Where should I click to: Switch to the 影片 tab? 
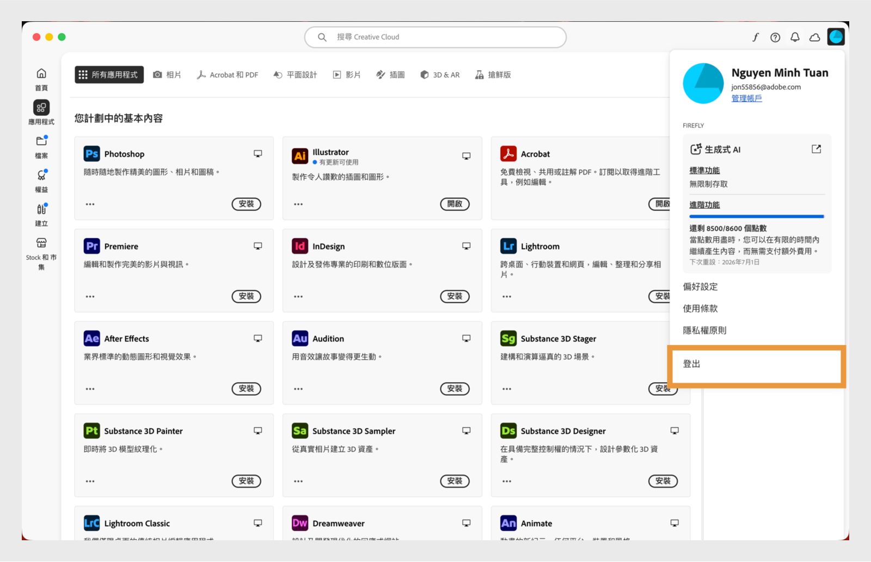coord(347,74)
